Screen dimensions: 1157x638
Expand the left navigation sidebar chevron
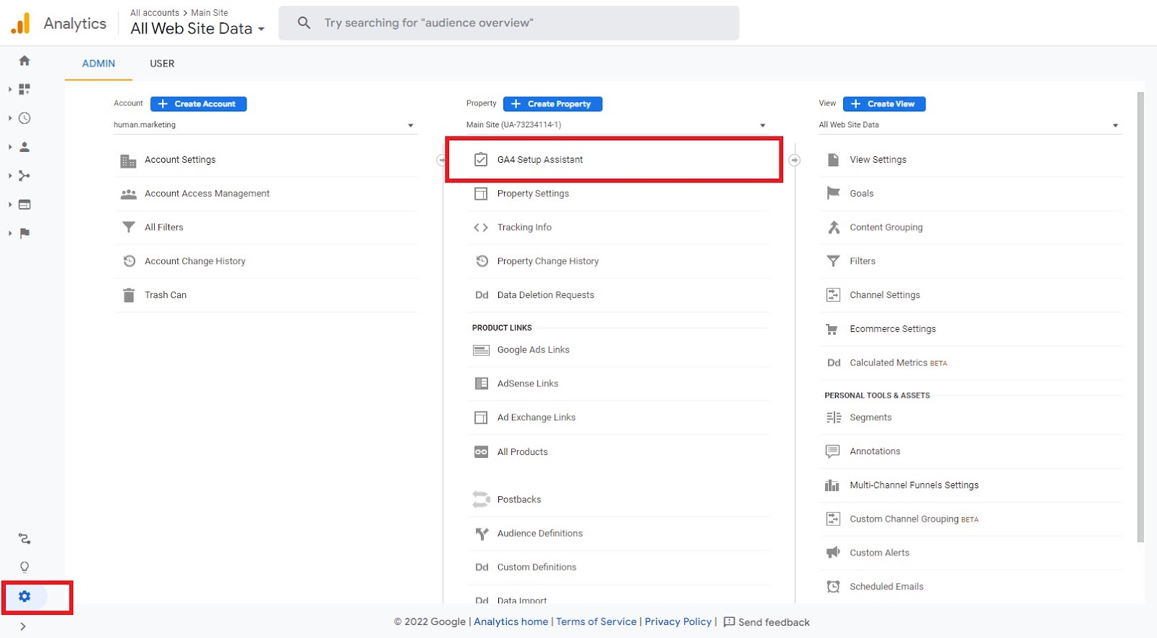pyautogui.click(x=23, y=626)
